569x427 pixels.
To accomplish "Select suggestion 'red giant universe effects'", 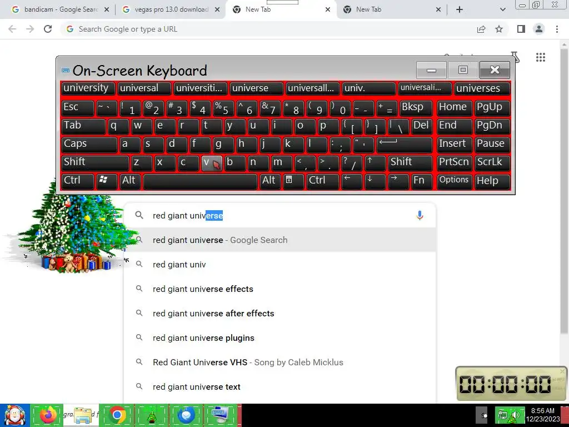I will coord(279,289).
